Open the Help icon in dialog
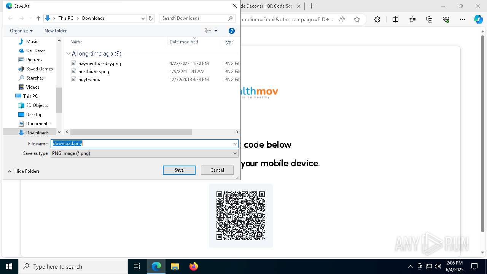This screenshot has width=487, height=274. coord(232,31)
